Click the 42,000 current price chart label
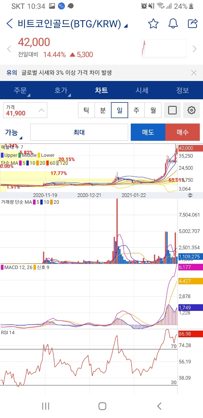 [x=191, y=148]
